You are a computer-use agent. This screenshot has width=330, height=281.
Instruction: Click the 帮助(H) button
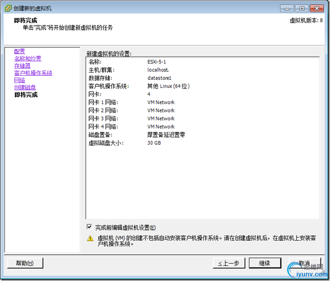[25, 263]
